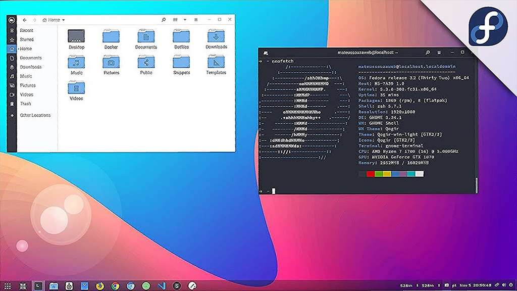517x291 pixels.
Task: Click the Nov 5 20:50:48 clock
Action: coord(476,285)
